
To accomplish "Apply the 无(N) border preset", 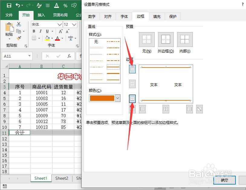I will pos(147,39).
